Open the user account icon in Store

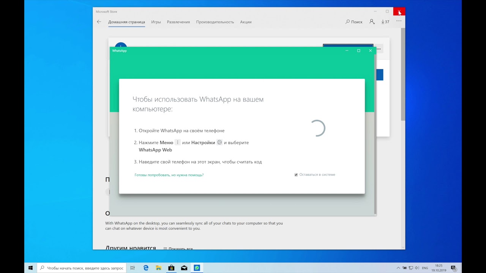coord(372,22)
